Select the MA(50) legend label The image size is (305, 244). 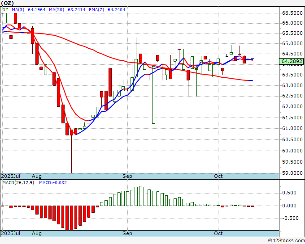click(x=57, y=9)
